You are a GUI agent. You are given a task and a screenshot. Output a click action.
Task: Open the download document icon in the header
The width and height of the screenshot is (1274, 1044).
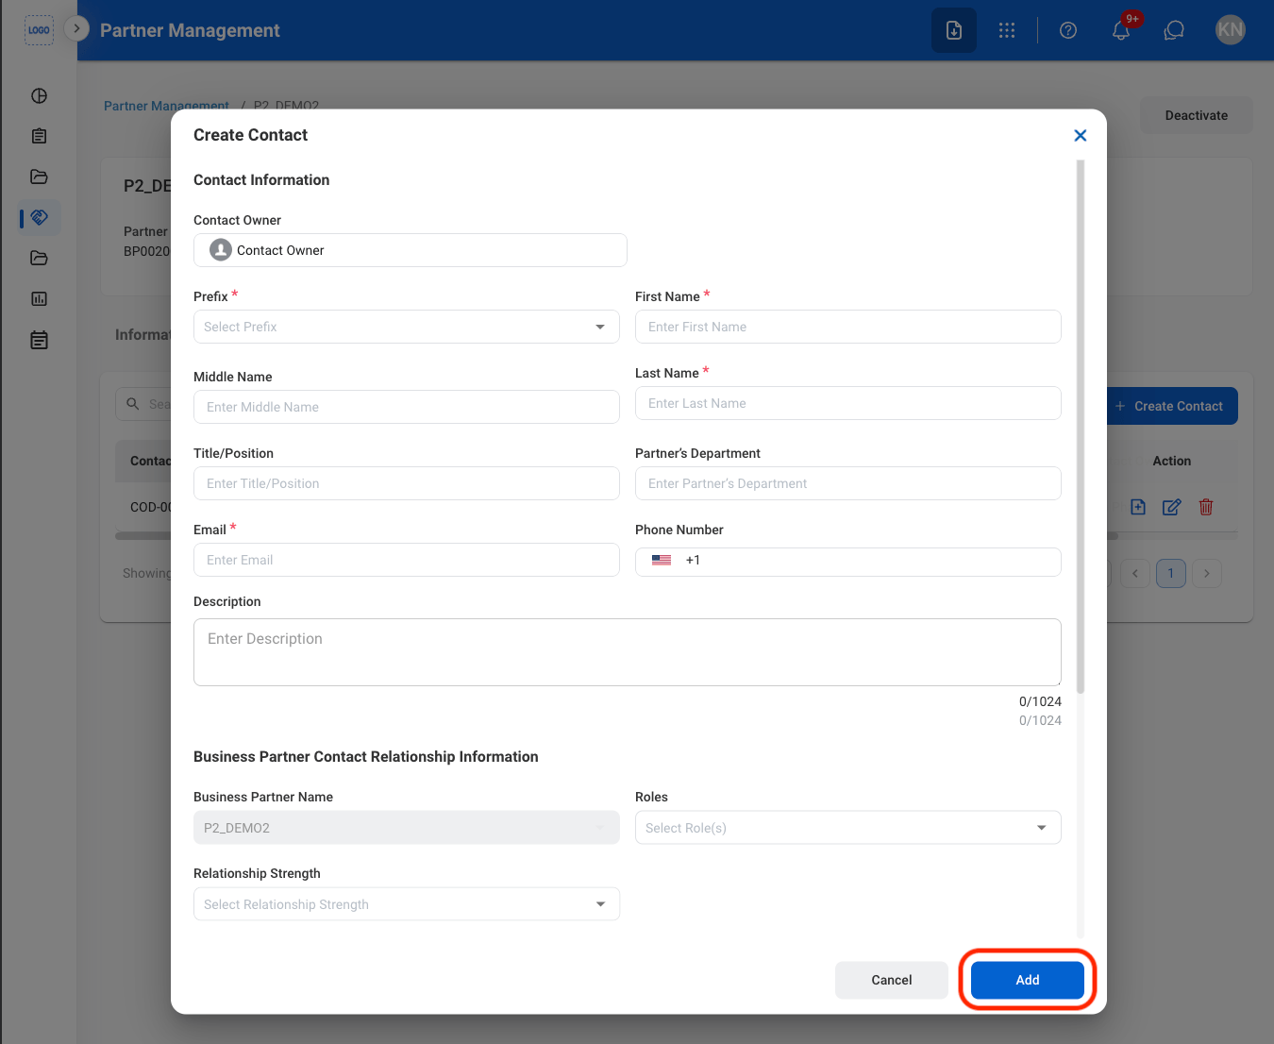(x=954, y=30)
